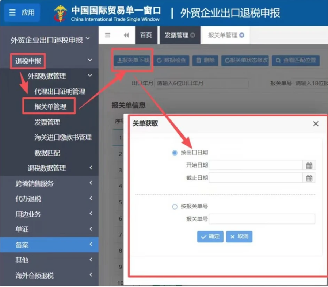Open 海关进口缴款书管理
Viewport: 328px width, 287px height.
pos(63,137)
